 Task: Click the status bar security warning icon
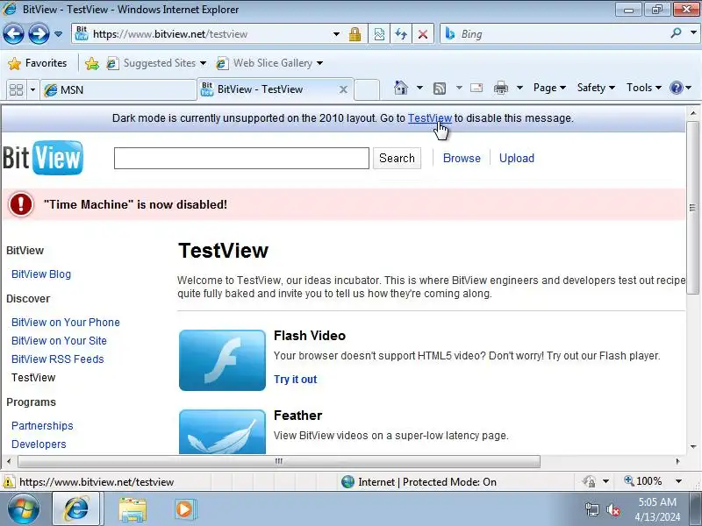point(8,482)
